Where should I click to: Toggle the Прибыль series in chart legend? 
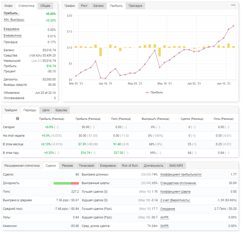pos(154,92)
